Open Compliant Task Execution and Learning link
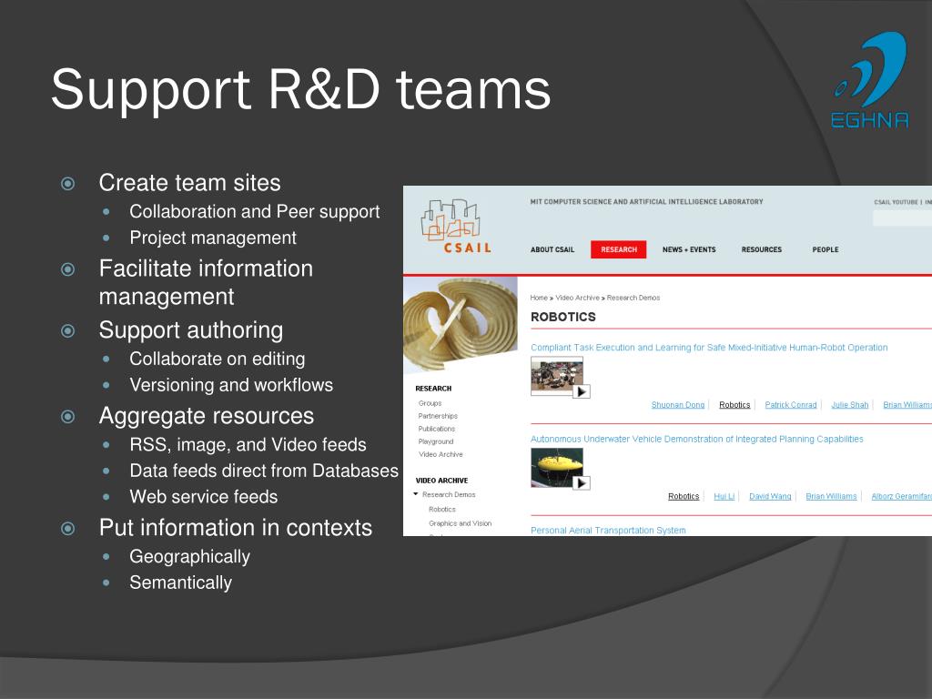The height and width of the screenshot is (699, 932). click(709, 348)
